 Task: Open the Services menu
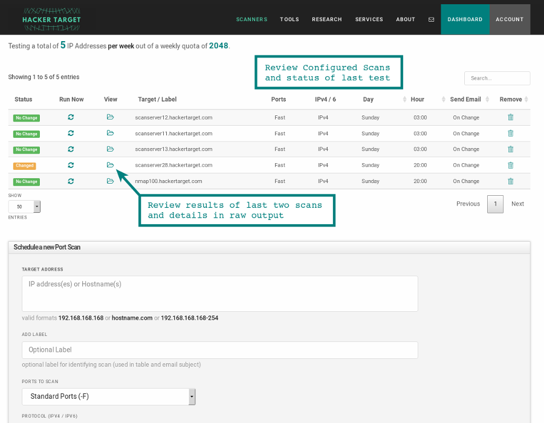369,19
